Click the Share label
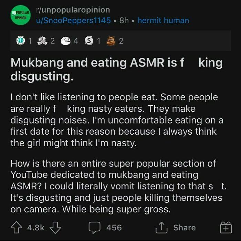The width and height of the screenshot is (241, 241). (x=184, y=228)
